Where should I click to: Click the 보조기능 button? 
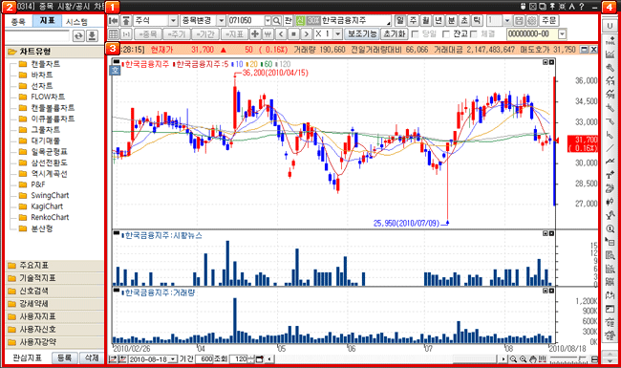362,34
